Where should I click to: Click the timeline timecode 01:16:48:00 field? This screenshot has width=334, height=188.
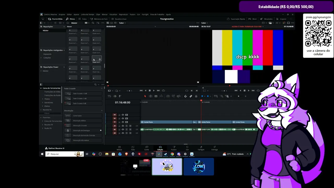[x=123, y=102]
